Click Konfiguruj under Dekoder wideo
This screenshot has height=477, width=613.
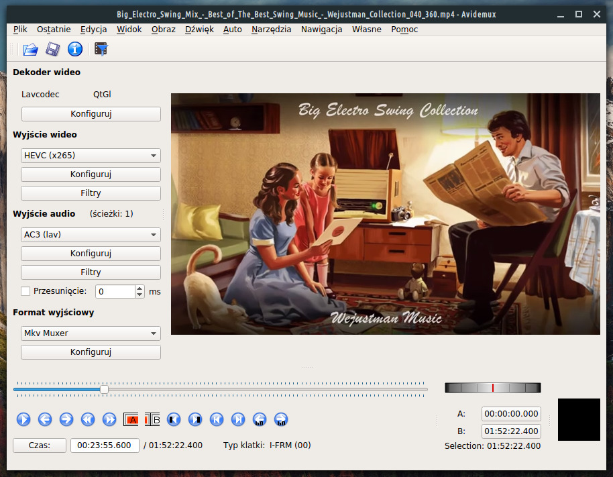tap(91, 114)
